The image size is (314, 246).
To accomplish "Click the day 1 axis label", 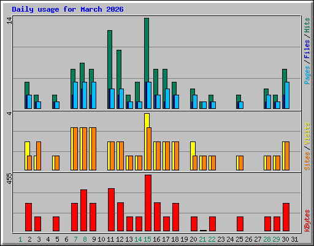I will click(20, 239).
